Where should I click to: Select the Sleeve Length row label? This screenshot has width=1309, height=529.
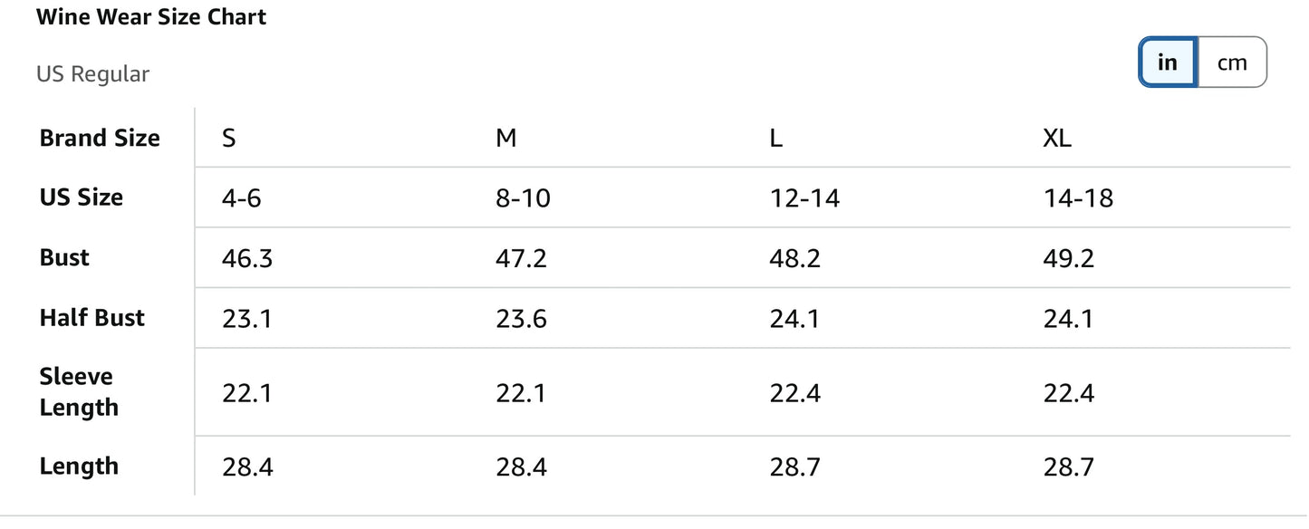click(77, 392)
